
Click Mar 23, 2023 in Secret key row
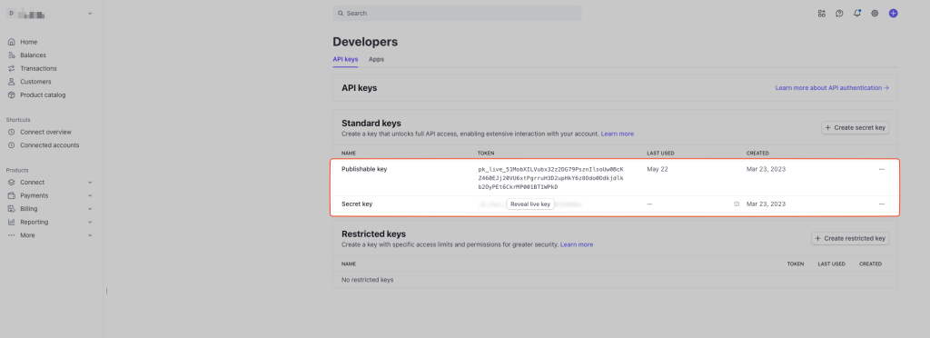coord(766,204)
